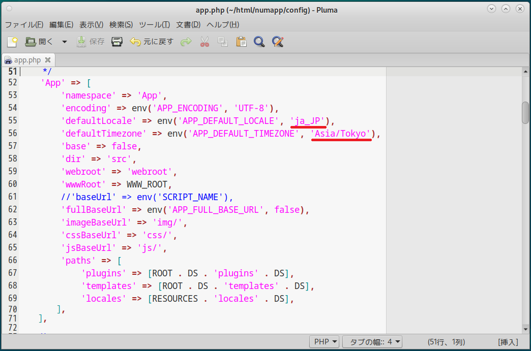Image resolution: width=531 pixels, height=351 pixels.
Task: Undo with the 元に戻す button
Action: (x=152, y=42)
